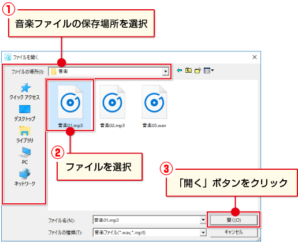Expand the ファイルの種類 dropdown arrow
Screen dimensions: 298x242
[203, 233]
